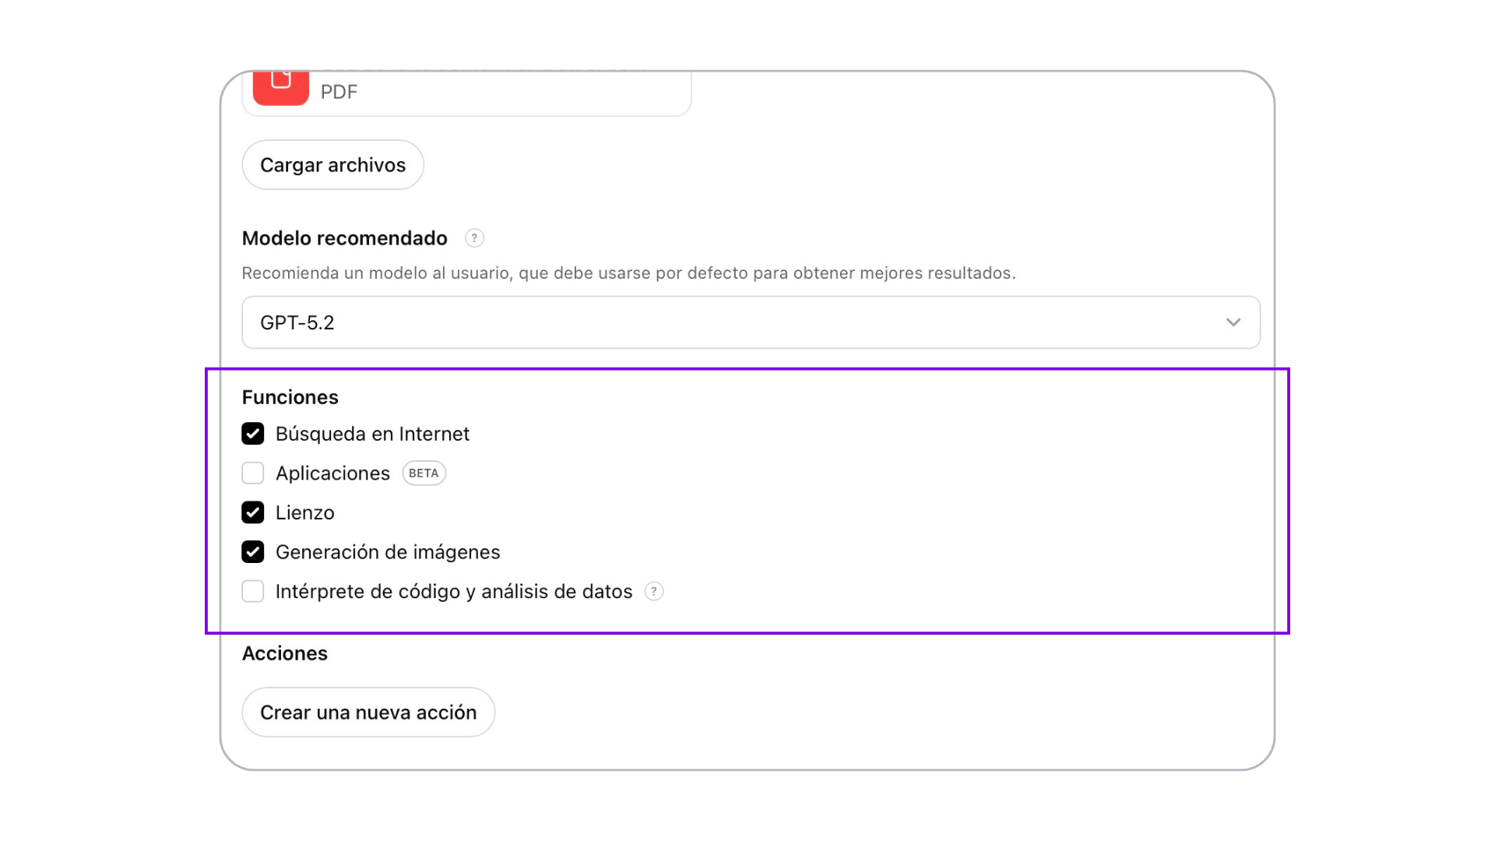1495x841 pixels.
Task: Click the chevron arrow in model selector
Action: pyautogui.click(x=1233, y=322)
